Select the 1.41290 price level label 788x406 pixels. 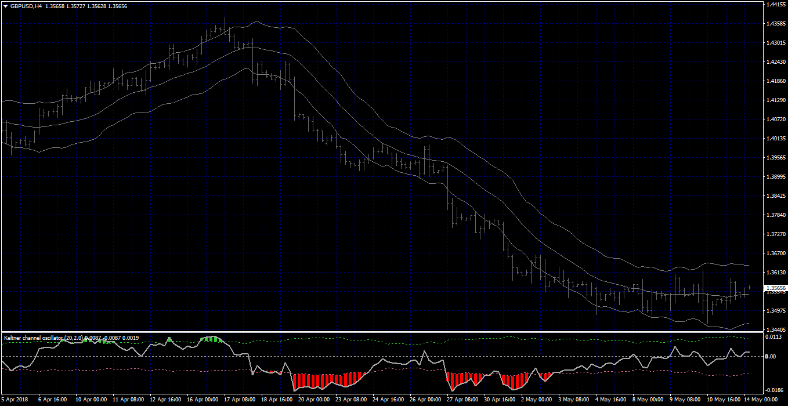pyautogui.click(x=775, y=100)
